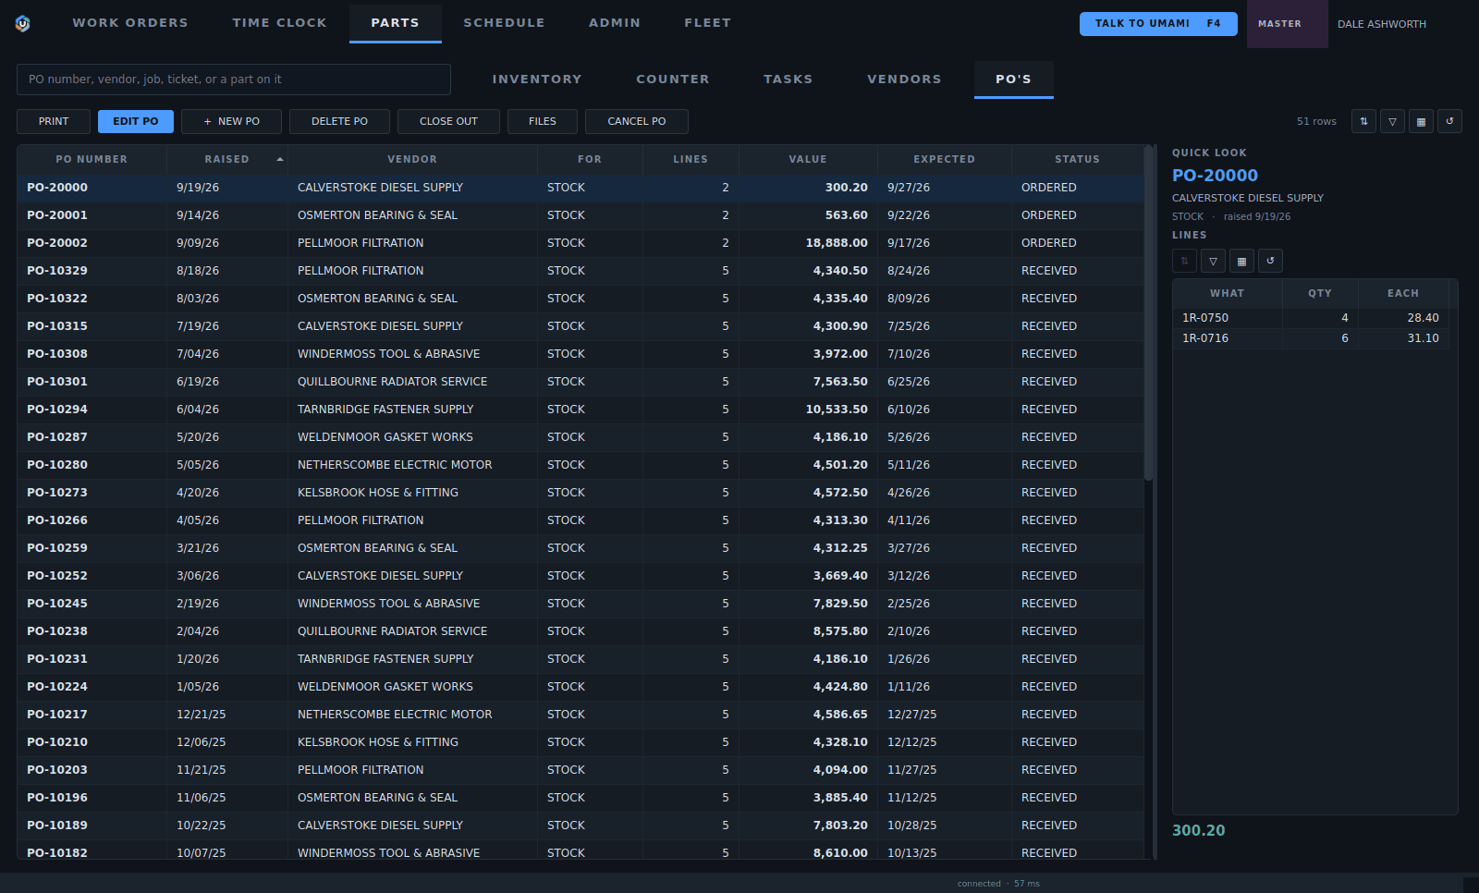Switch to the Inventory sub-tab
The width and height of the screenshot is (1479, 893).
point(537,80)
